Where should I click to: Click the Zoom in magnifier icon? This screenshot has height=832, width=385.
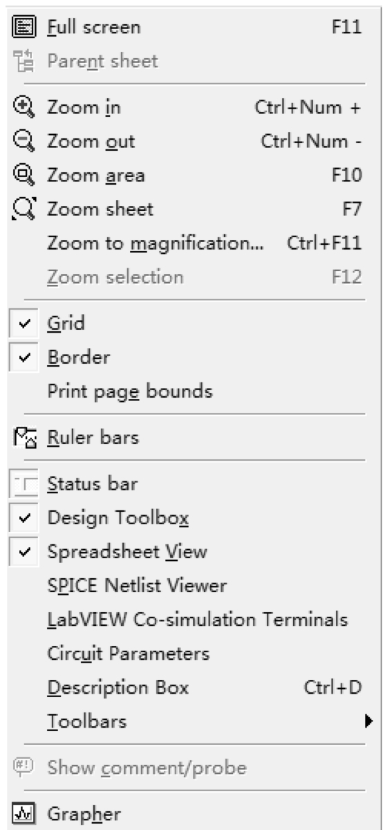click(x=21, y=108)
